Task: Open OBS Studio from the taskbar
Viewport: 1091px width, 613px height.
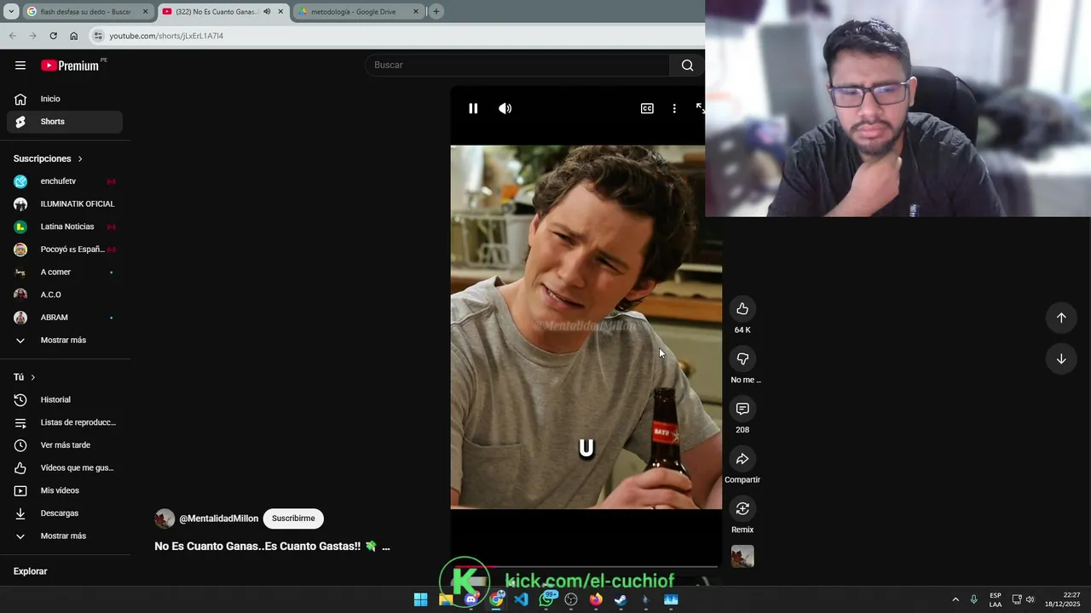Action: click(x=571, y=599)
